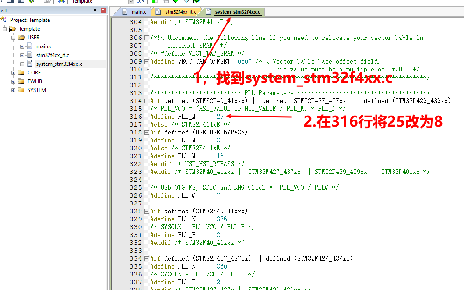Collapse the Template target node
This screenshot has height=290, width=464.
pyautogui.click(x=4, y=29)
